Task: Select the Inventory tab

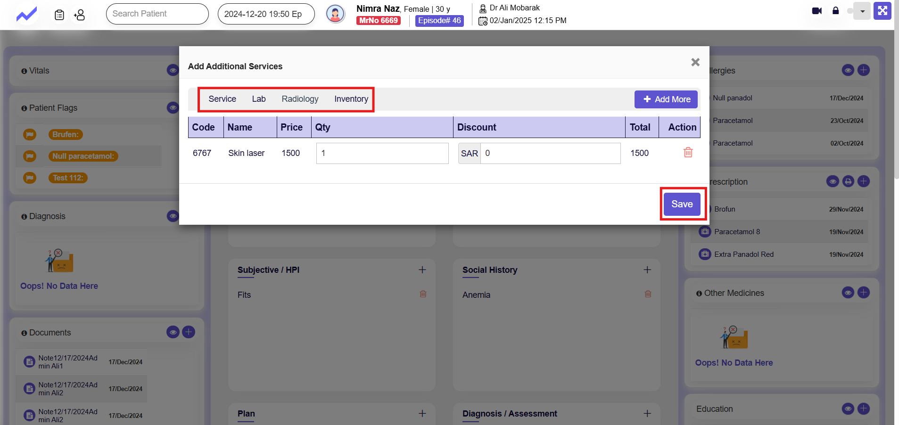Action: click(x=351, y=99)
